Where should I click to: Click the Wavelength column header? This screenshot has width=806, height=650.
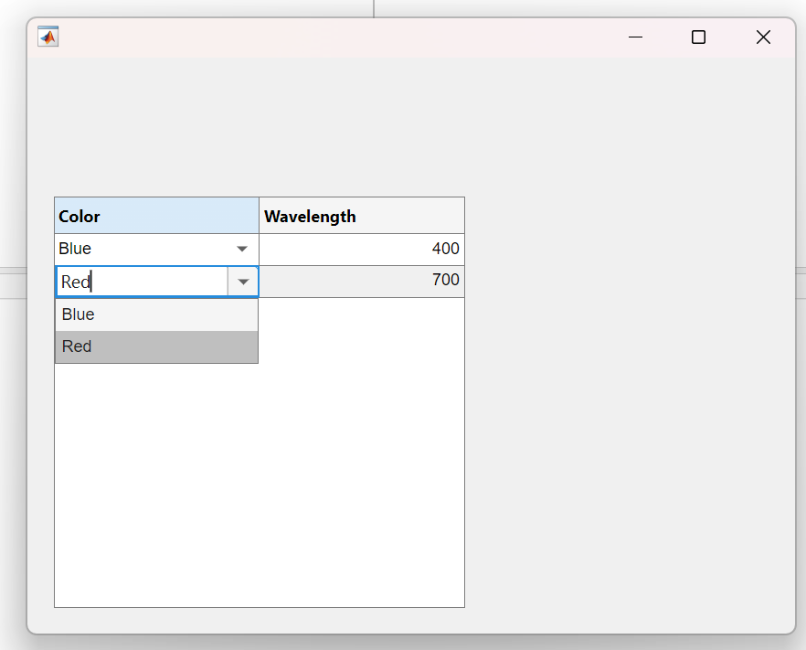362,216
